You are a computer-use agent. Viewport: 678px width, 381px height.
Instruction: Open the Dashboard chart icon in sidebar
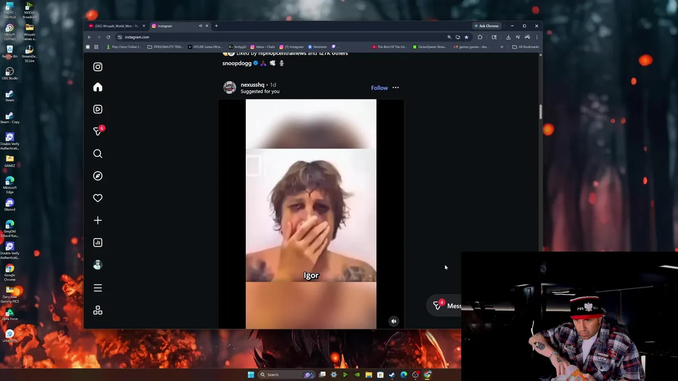[x=97, y=242]
